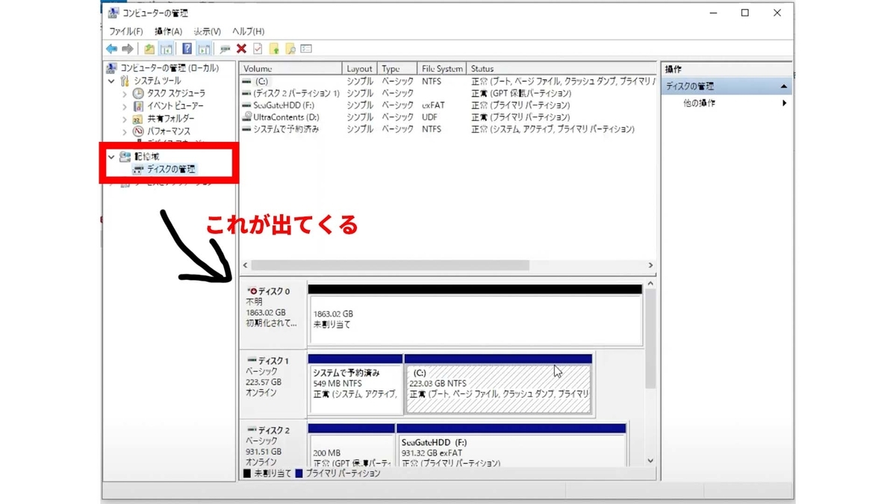Click the UltraContents (D:) disc icon
Viewport: 896px width, 504px height.
(246, 117)
